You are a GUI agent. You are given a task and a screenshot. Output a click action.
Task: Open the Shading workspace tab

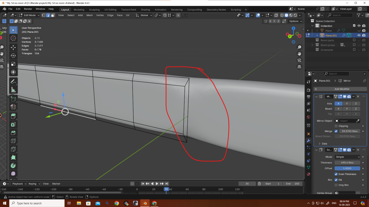[145, 9]
